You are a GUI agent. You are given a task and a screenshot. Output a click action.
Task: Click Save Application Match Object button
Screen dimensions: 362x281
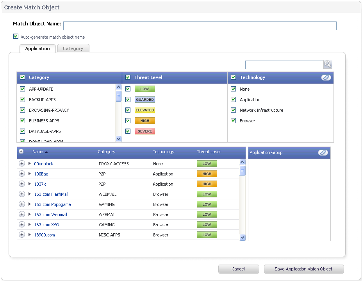click(303, 269)
